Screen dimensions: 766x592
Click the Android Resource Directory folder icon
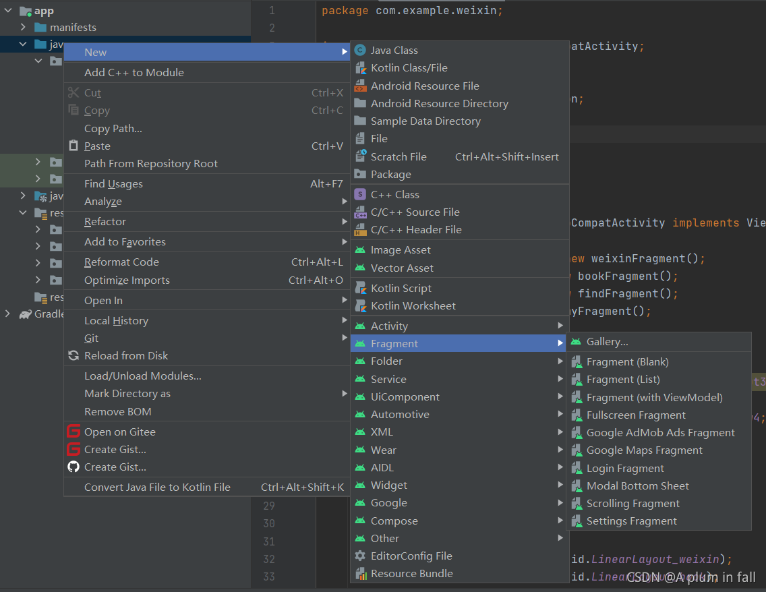coord(360,103)
